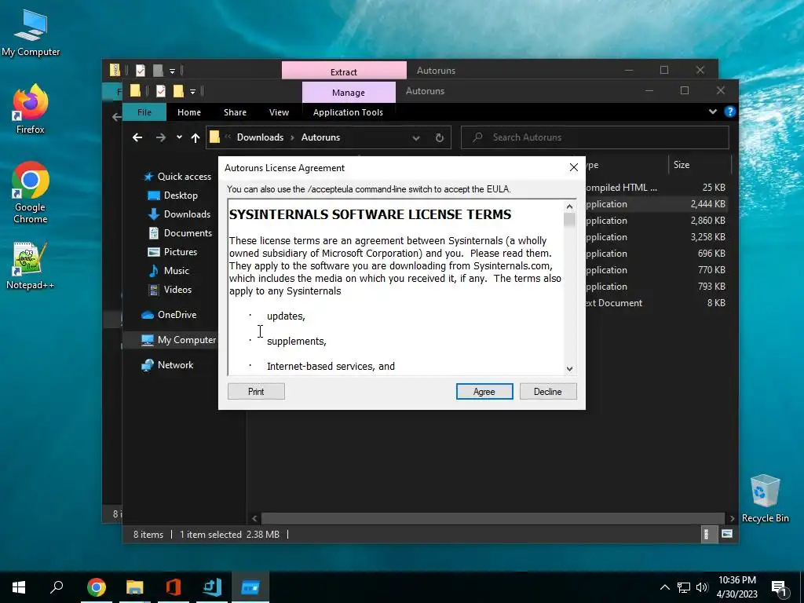Select the Share ribbon tab
The height and width of the screenshot is (603, 804).
click(235, 111)
